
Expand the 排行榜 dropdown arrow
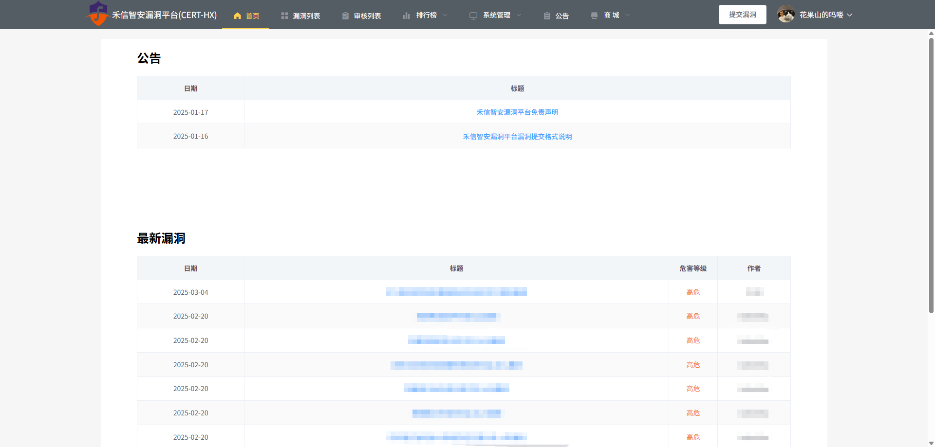(445, 15)
